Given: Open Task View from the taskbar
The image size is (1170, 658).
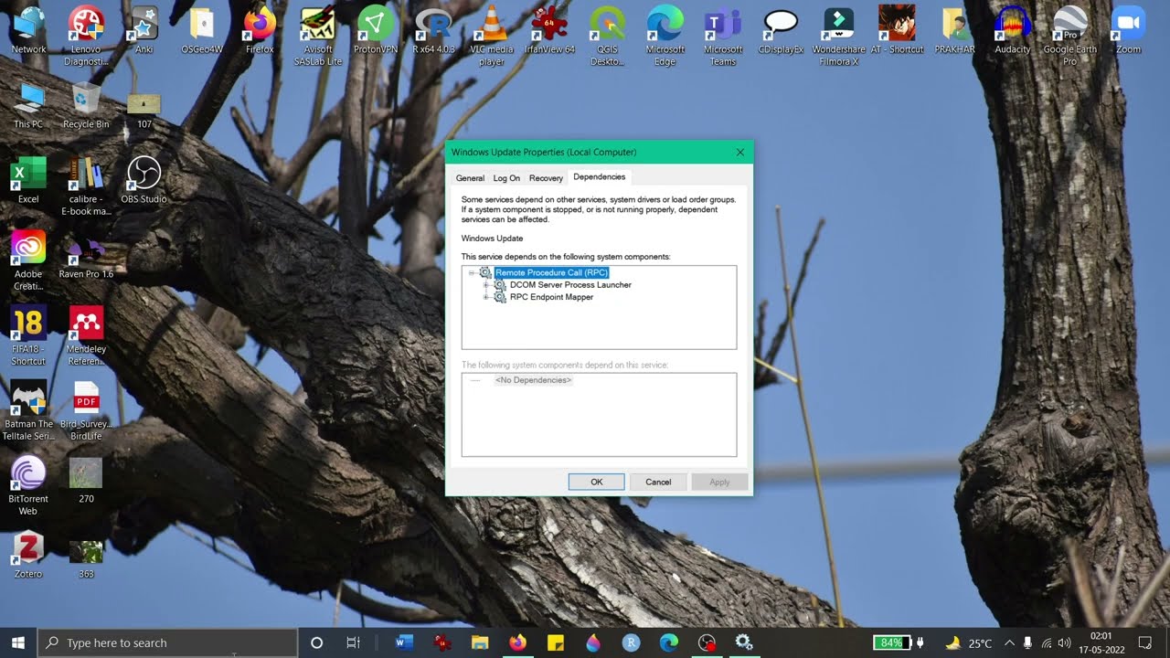Looking at the screenshot, I should (x=353, y=642).
